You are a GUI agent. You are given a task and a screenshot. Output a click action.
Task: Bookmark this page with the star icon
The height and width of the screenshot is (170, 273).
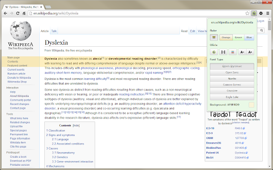(247, 13)
